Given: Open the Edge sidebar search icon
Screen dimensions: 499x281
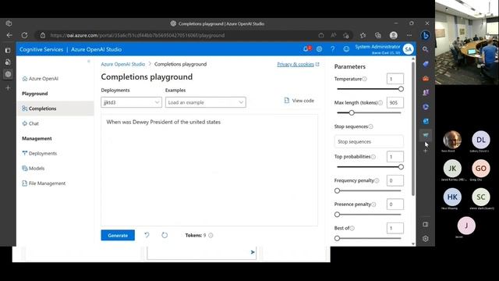Looking at the screenshot, I should coord(426,49).
